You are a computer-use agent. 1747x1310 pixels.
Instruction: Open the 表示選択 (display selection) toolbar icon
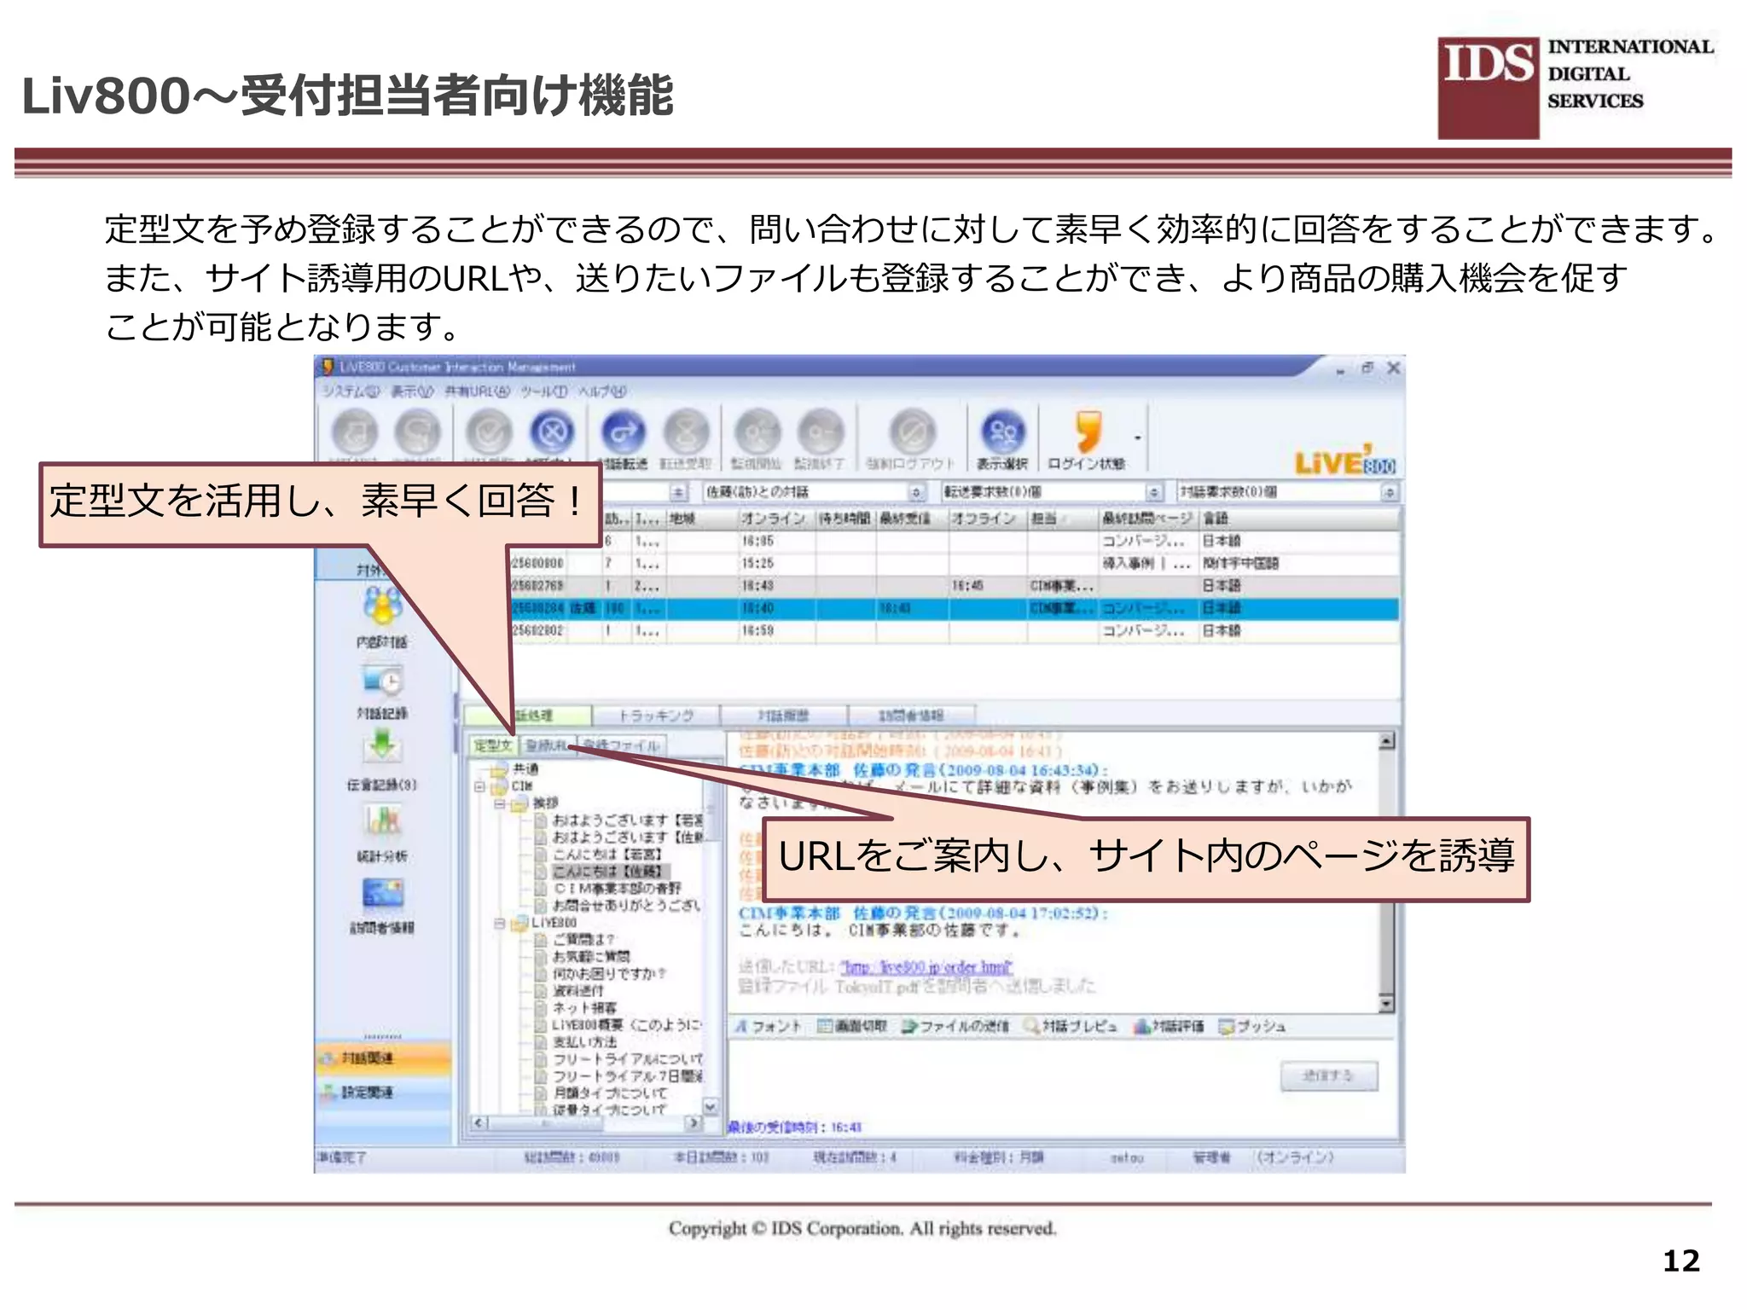click(x=1003, y=432)
